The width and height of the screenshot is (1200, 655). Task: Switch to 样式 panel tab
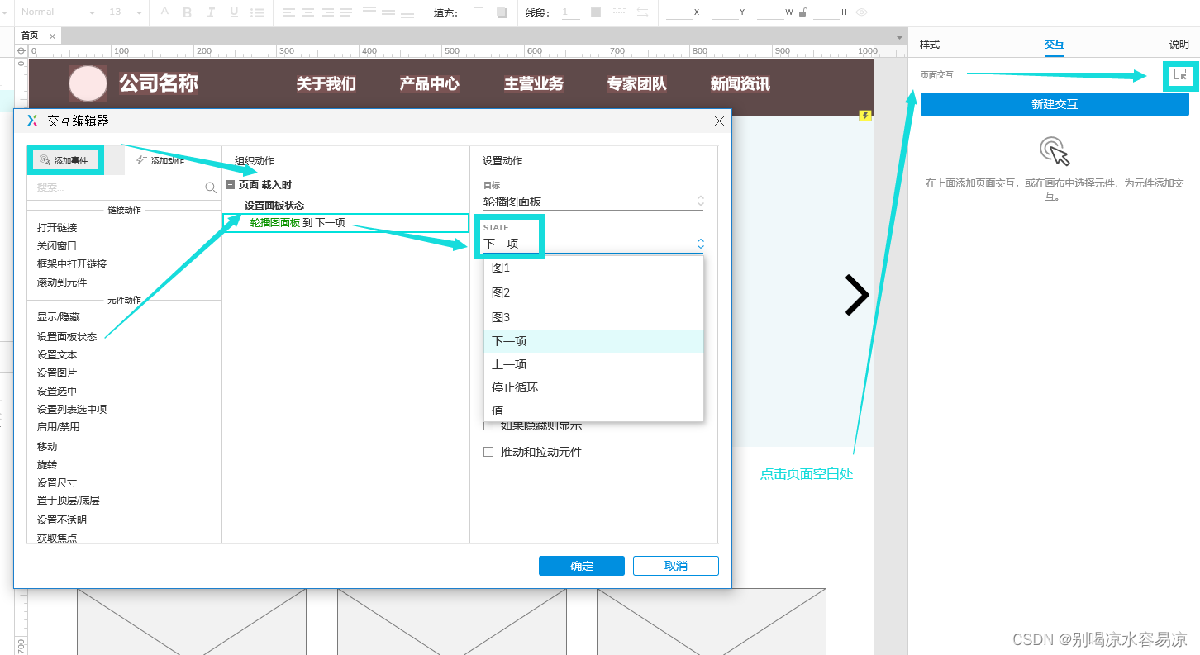click(930, 45)
